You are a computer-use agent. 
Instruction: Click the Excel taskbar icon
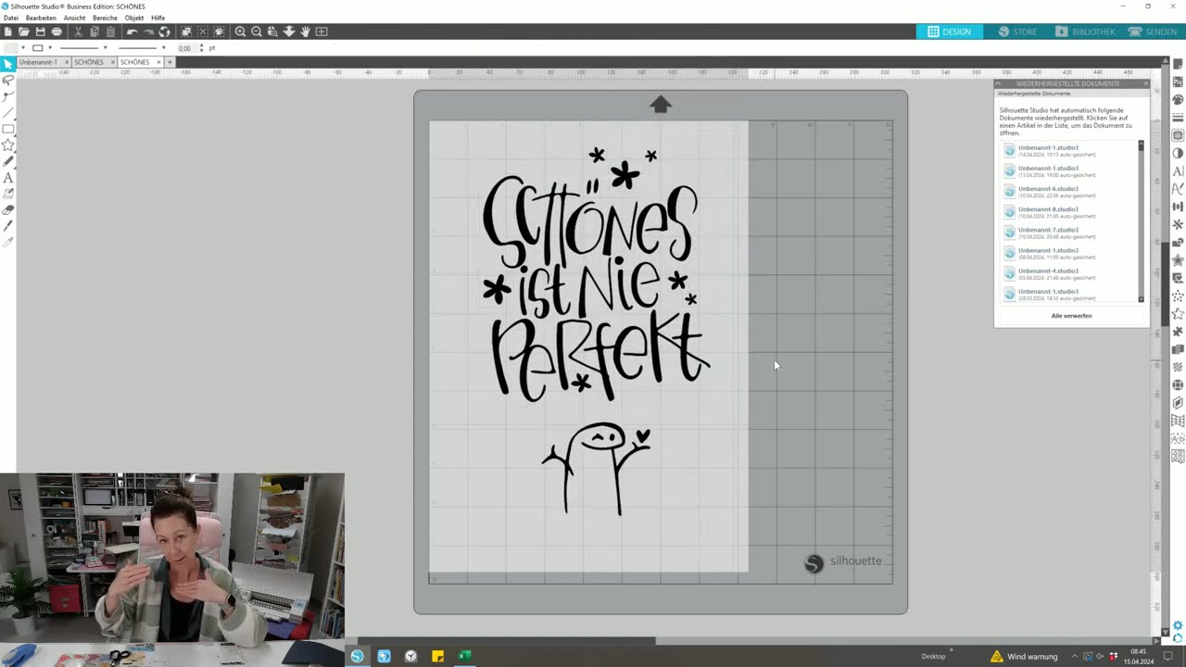coord(465,656)
